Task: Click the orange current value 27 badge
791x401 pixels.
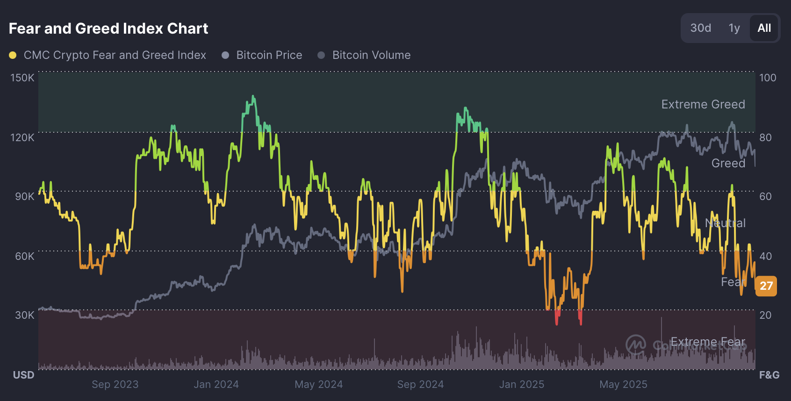Action: tap(766, 286)
